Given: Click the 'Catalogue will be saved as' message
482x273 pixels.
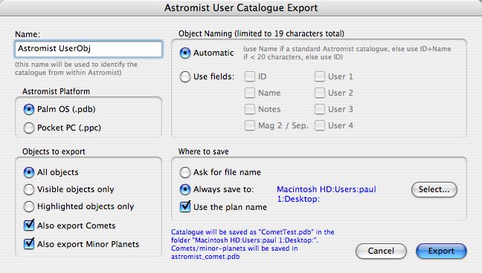Looking at the screenshot, I should (253, 244).
